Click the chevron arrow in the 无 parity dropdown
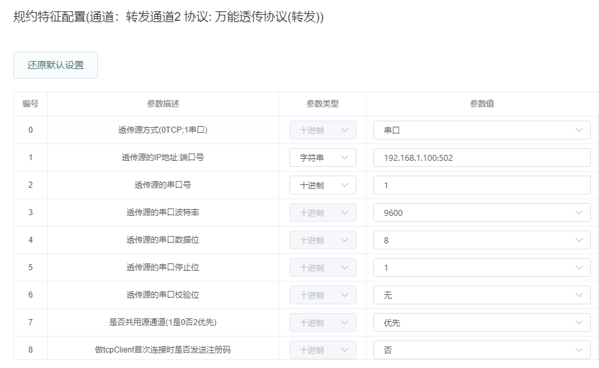599x368 pixels. 579,295
